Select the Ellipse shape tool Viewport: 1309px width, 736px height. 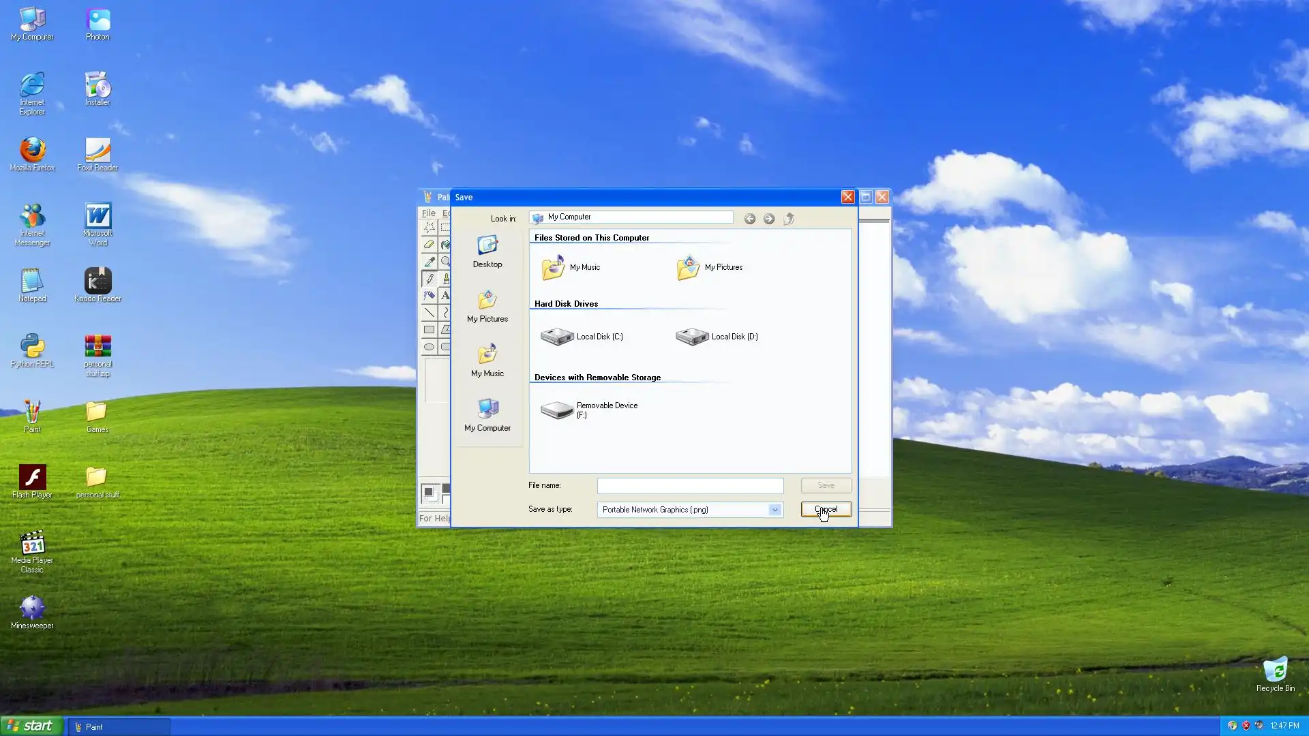[429, 347]
